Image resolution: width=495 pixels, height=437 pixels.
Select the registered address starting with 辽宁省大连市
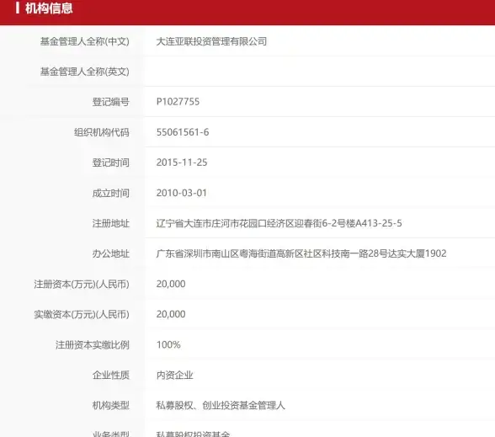[279, 223]
